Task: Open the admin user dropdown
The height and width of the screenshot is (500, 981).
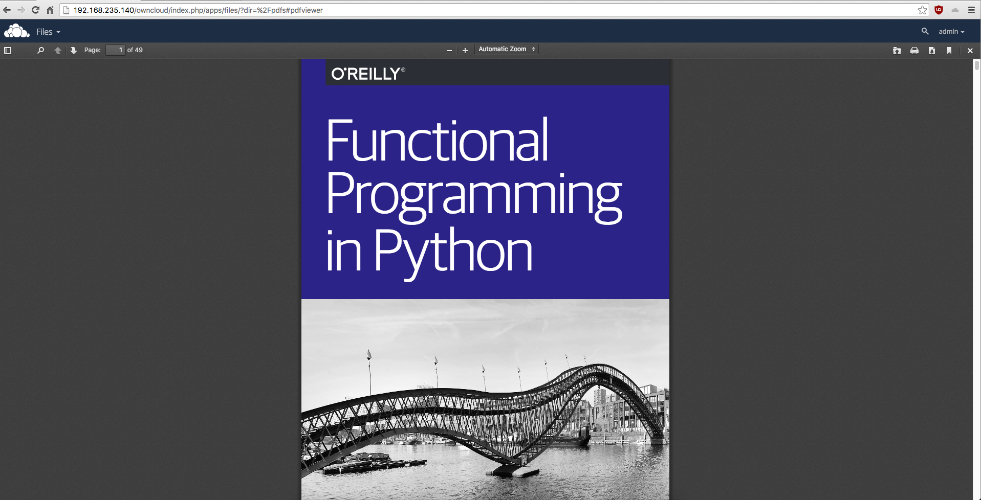Action: 951,32
